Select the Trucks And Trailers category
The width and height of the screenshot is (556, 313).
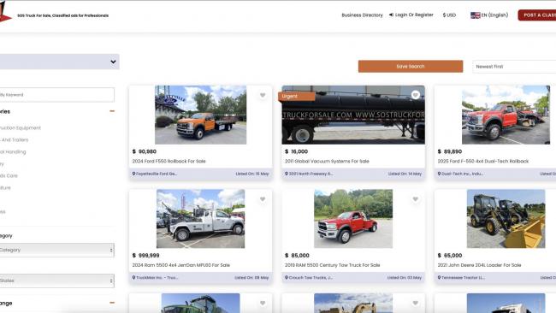15,140
